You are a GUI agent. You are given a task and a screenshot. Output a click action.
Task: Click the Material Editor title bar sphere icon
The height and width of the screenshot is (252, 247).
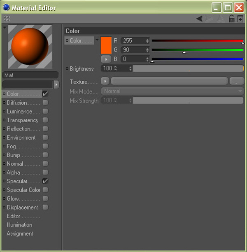[6, 7]
